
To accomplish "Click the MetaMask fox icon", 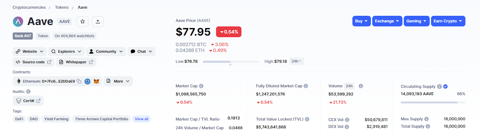I will 96,81.
